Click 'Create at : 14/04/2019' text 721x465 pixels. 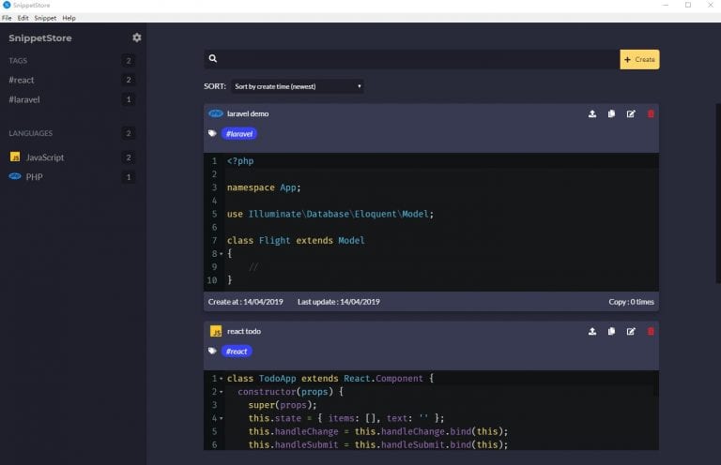click(x=246, y=302)
